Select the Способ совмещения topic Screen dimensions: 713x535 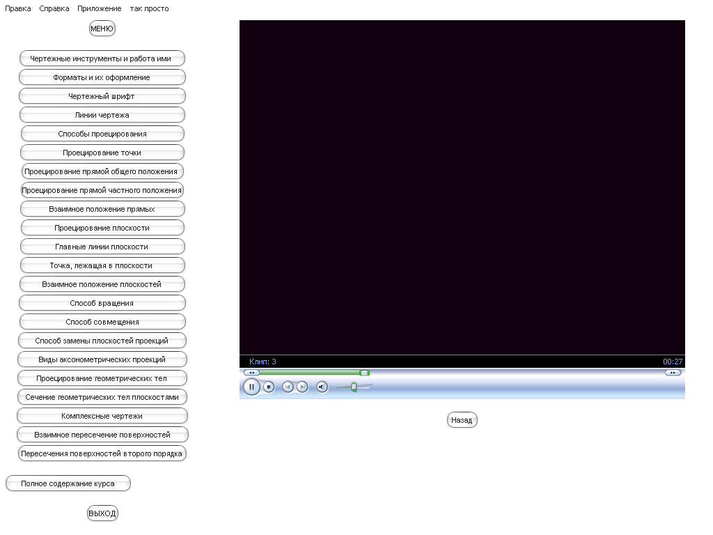(x=102, y=322)
